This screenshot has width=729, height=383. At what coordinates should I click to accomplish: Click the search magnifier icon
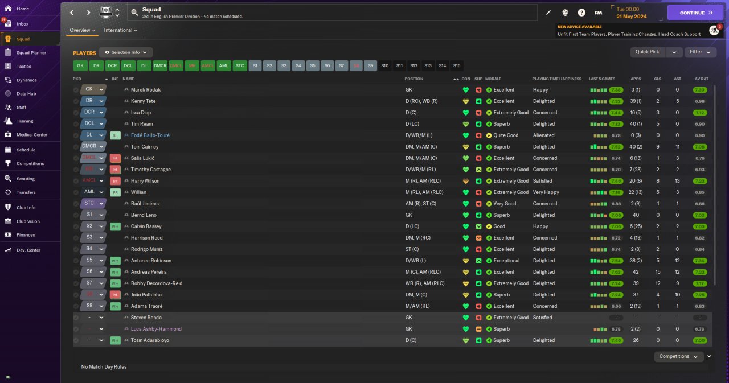click(x=134, y=13)
